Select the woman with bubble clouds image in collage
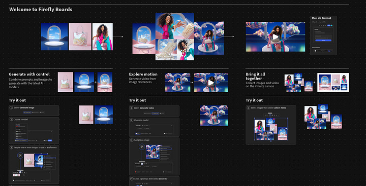Image resolution: width=366 pixels, height=186 pixels. [x=209, y=38]
